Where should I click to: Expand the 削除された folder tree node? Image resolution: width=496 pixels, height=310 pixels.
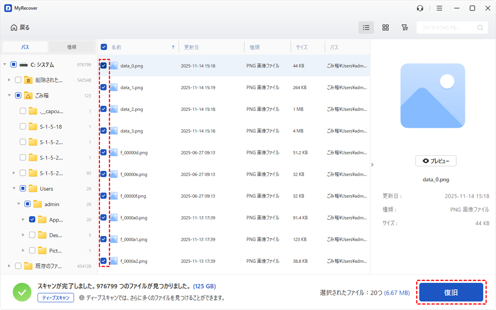click(9, 80)
